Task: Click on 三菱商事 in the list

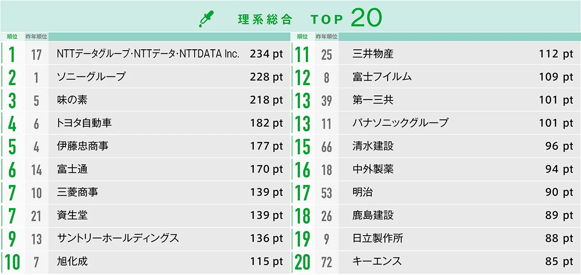Action: pyautogui.click(x=78, y=192)
